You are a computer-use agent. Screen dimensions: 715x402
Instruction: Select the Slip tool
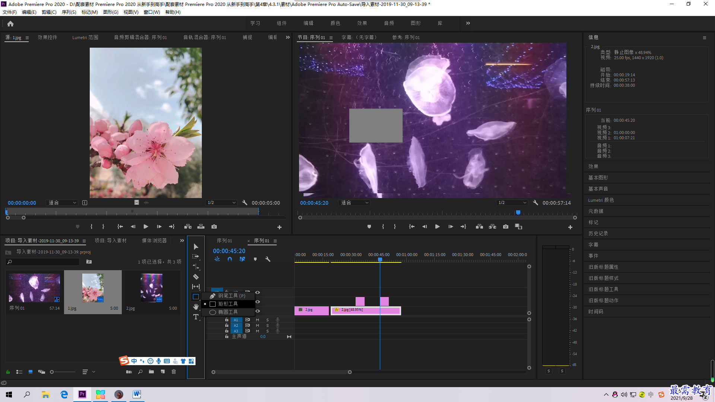[196, 287]
